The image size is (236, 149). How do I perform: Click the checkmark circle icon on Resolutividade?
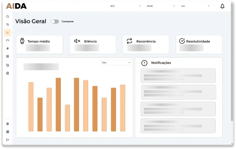pos(182,41)
